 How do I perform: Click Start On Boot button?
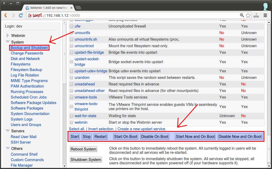tap(126, 137)
